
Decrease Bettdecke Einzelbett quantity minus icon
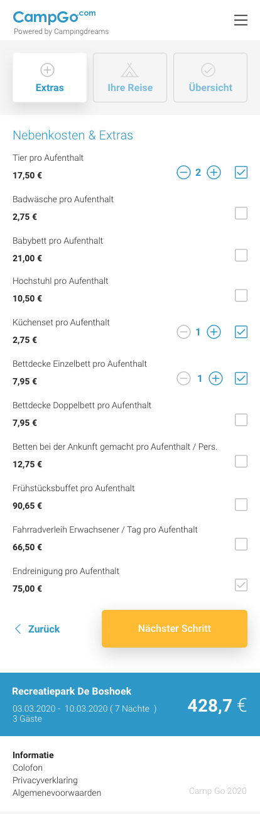pos(183,378)
